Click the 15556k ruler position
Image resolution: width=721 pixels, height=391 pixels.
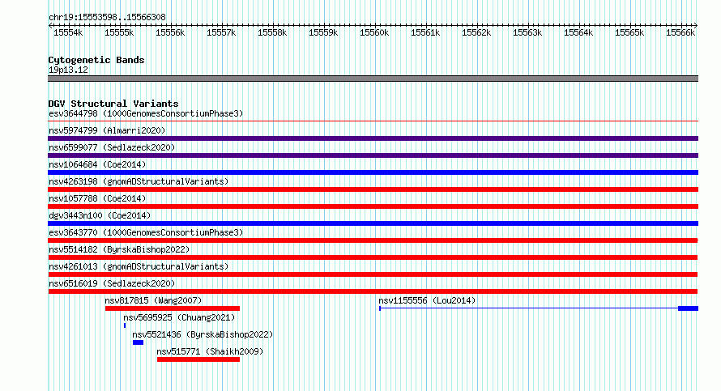[x=170, y=32]
